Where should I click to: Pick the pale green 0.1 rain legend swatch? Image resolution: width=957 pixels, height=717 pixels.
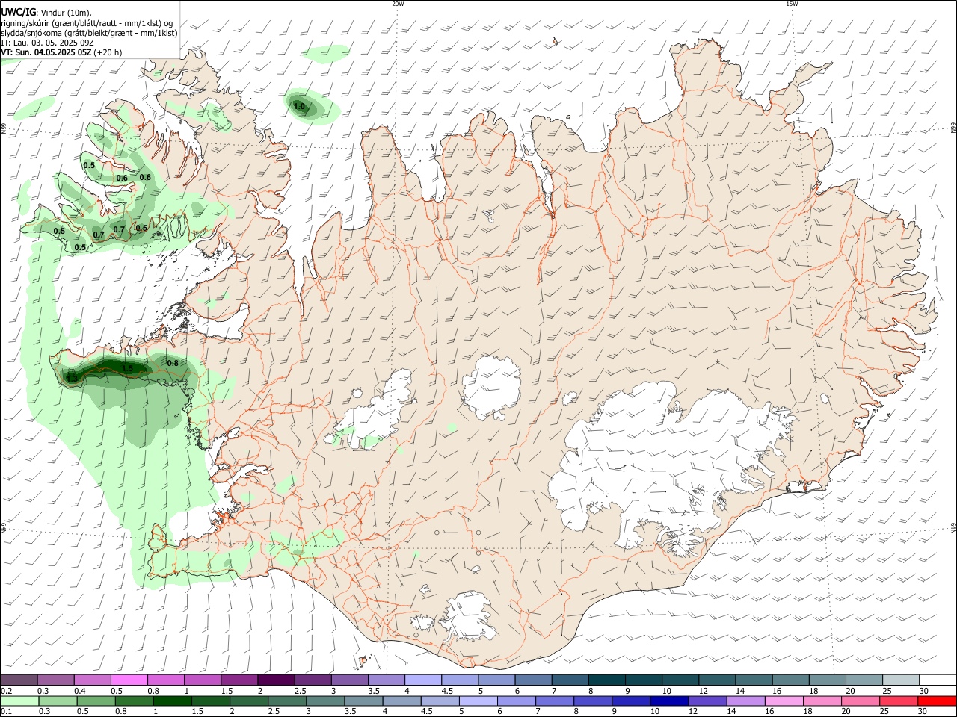tap(19, 701)
